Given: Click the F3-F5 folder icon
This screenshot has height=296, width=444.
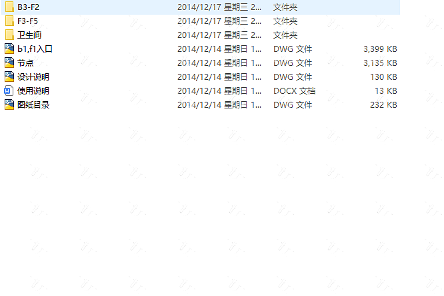Looking at the screenshot, I should point(9,21).
